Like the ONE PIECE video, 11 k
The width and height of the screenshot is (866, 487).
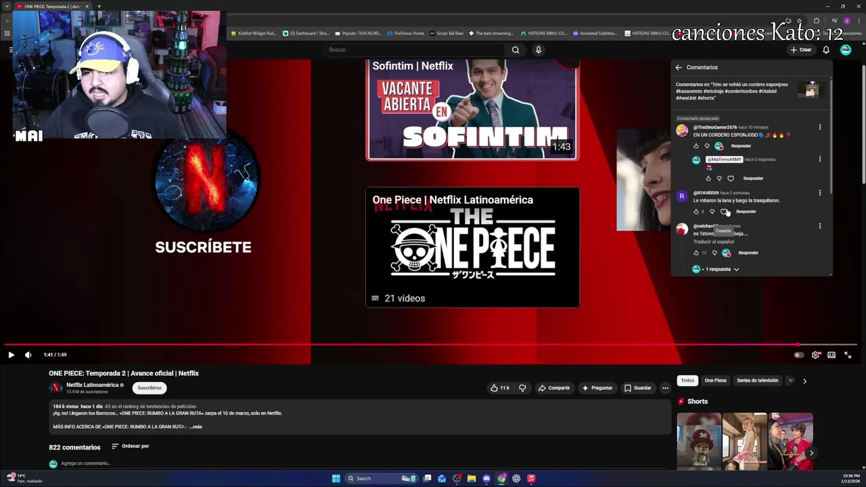coord(501,388)
